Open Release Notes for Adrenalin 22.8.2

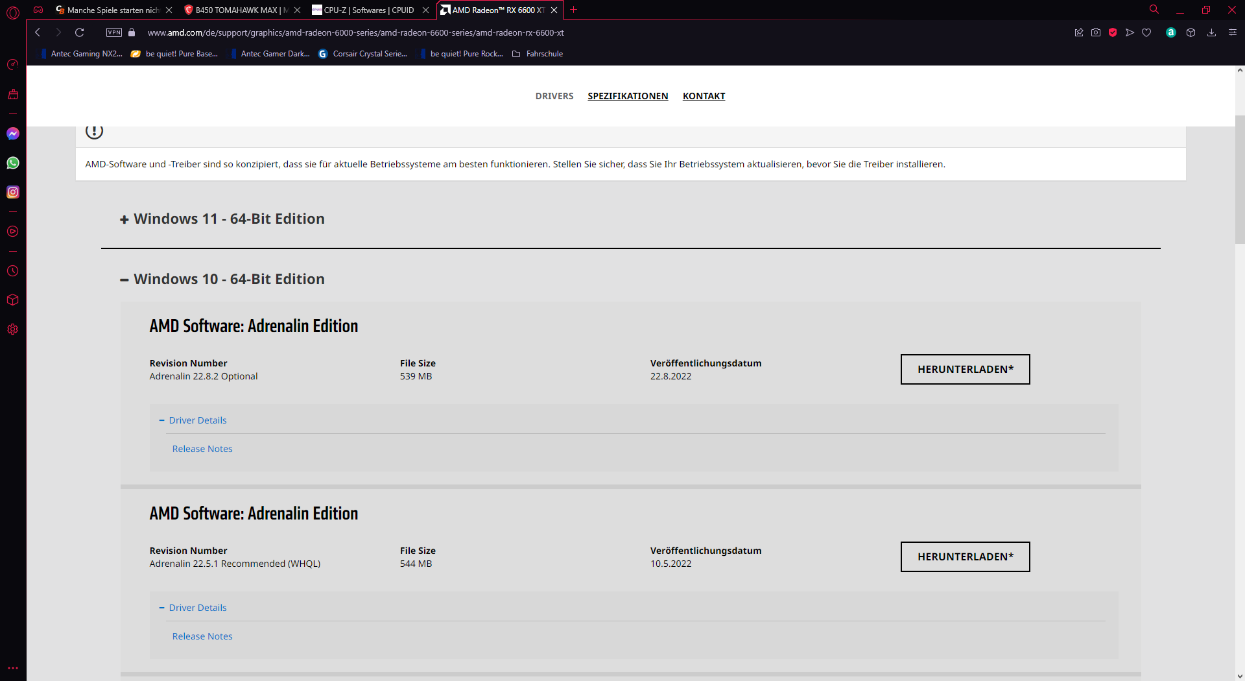(x=202, y=449)
